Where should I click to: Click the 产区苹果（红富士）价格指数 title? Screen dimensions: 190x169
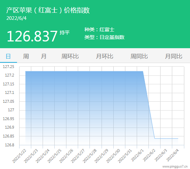(48, 10)
